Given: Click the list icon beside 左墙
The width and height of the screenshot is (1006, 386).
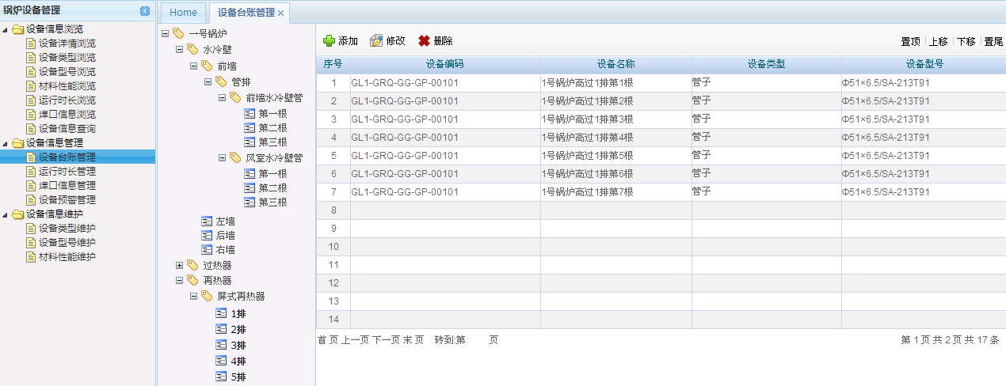Looking at the screenshot, I should coord(207,221).
